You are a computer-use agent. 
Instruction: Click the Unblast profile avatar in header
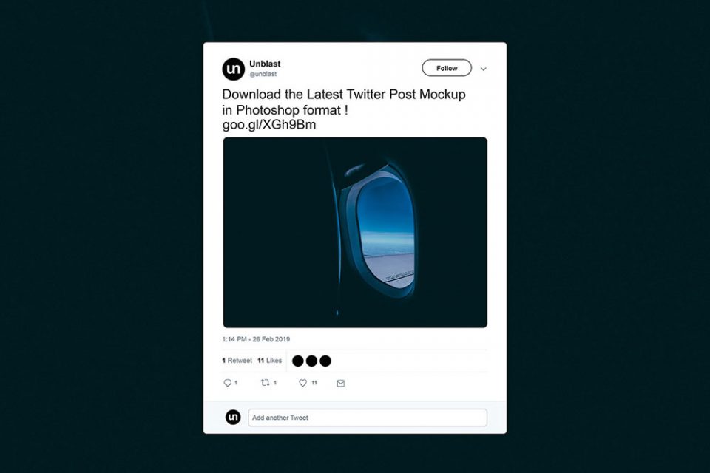233,69
